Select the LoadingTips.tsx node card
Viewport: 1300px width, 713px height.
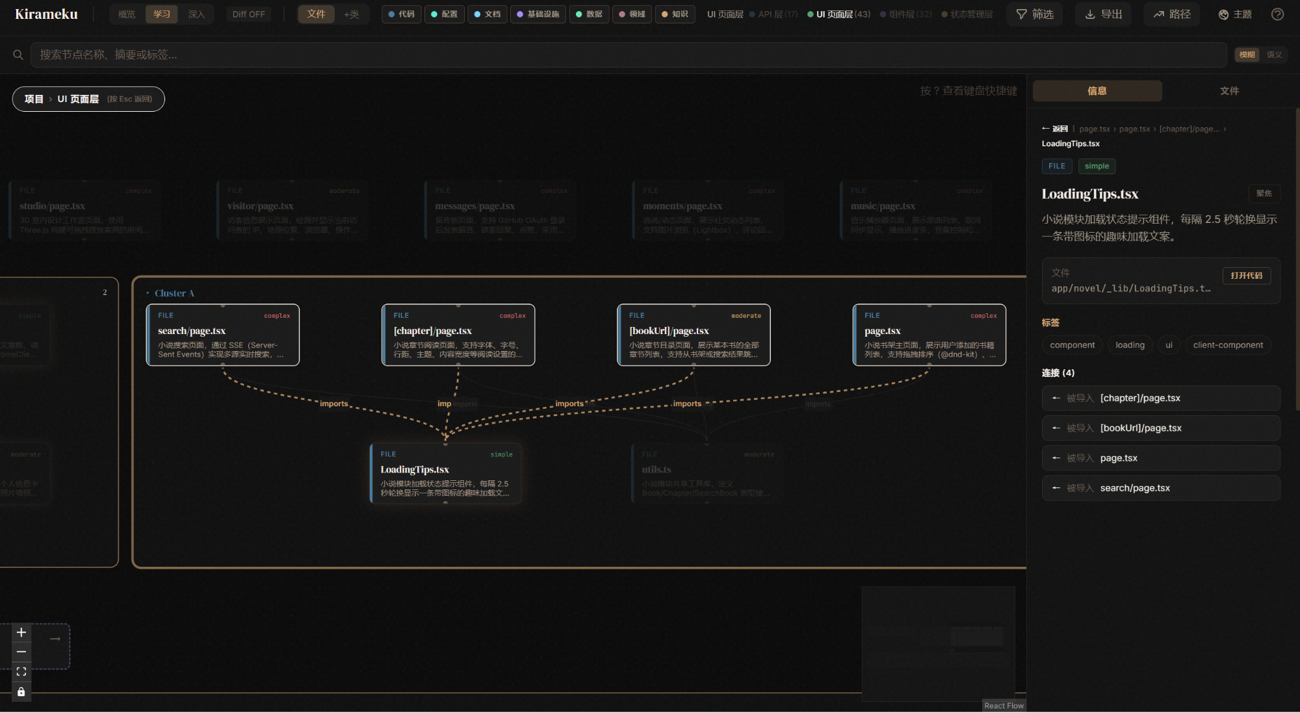[x=446, y=474]
